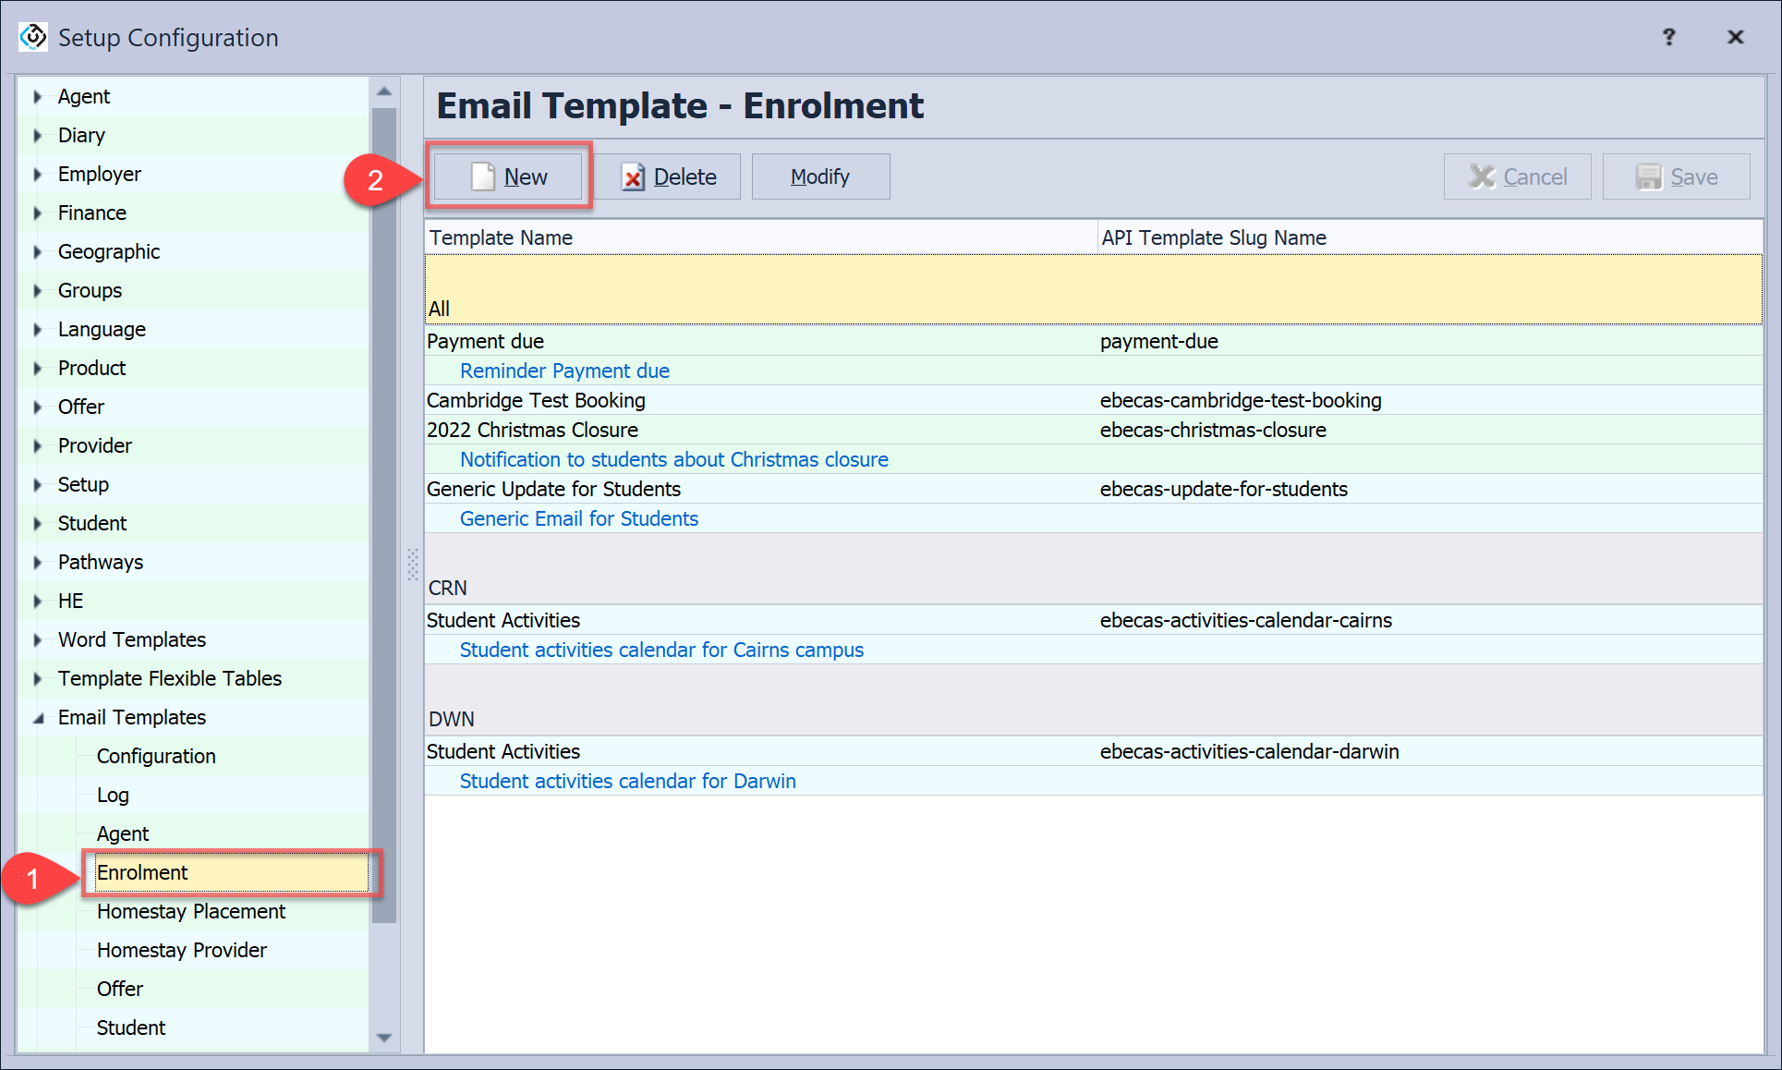1782x1070 pixels.
Task: Click the app logo icon in title bar
Action: pyautogui.click(x=33, y=37)
